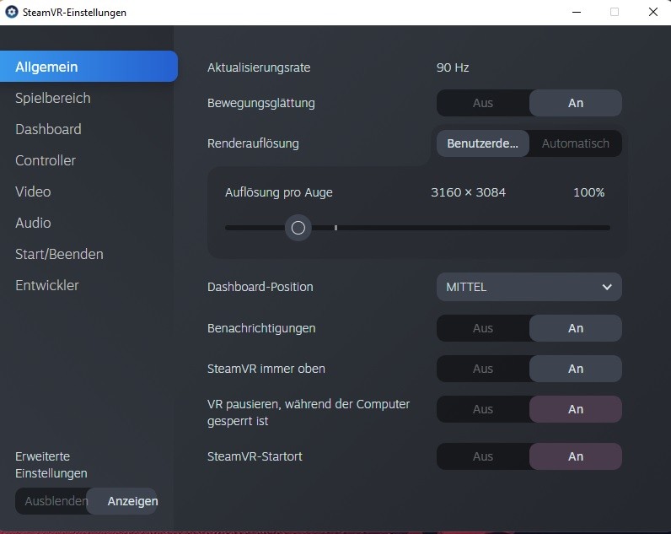Click the Auflösung pro Auge slider handle
Image resolution: width=671 pixels, height=534 pixels.
pyautogui.click(x=298, y=228)
